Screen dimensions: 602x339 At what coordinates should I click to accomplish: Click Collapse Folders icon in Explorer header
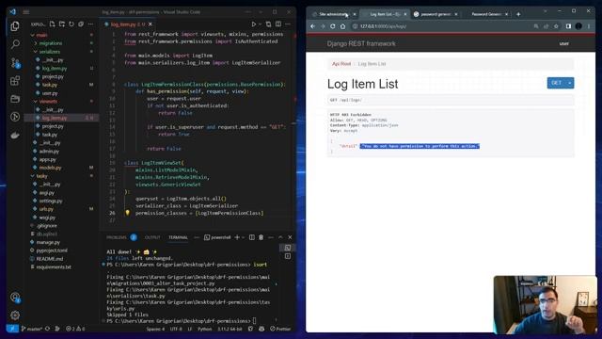point(81,24)
